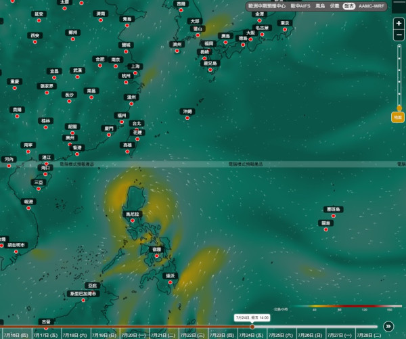The image size is (406, 339).
Task: Click the orange 地面 altitude level button
Action: [x=398, y=117]
